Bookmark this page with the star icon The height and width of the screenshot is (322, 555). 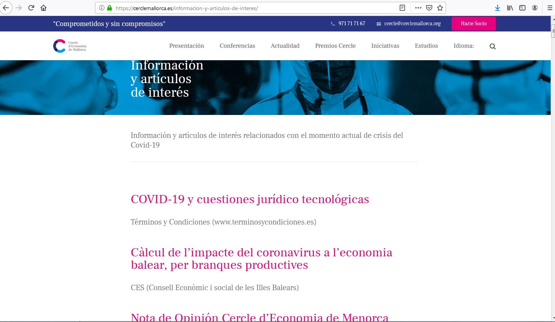click(440, 8)
